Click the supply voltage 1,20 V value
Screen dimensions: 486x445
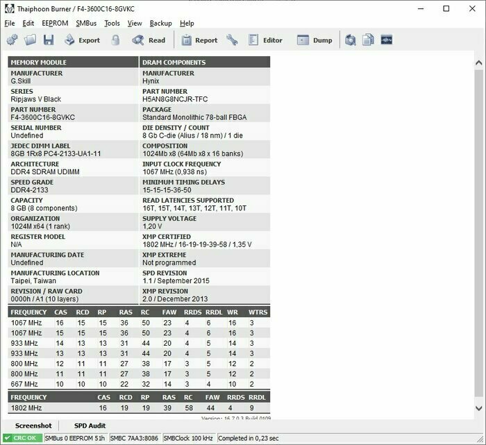point(152,226)
